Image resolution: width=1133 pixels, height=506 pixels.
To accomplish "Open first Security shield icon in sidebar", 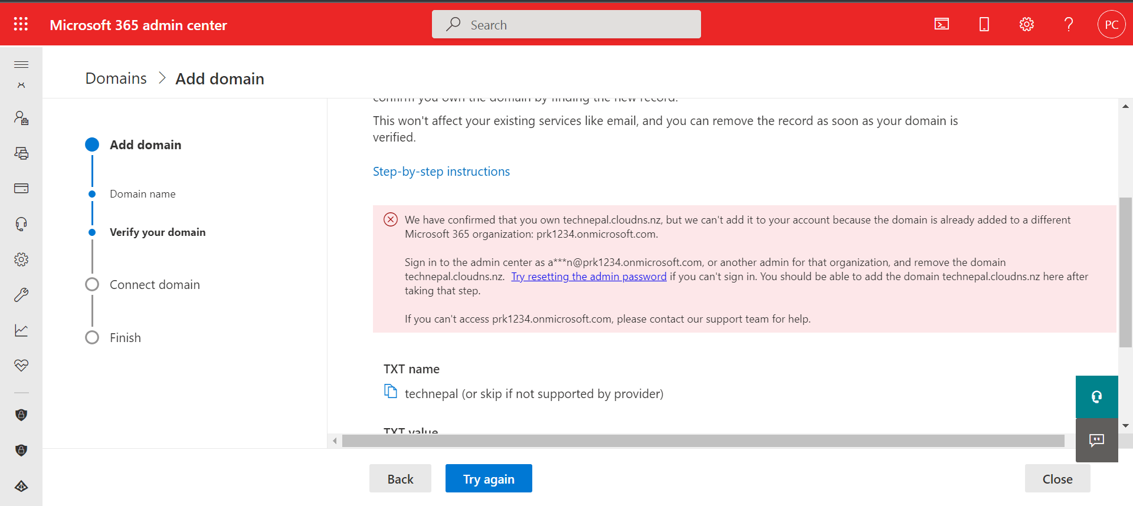I will pos(21,415).
